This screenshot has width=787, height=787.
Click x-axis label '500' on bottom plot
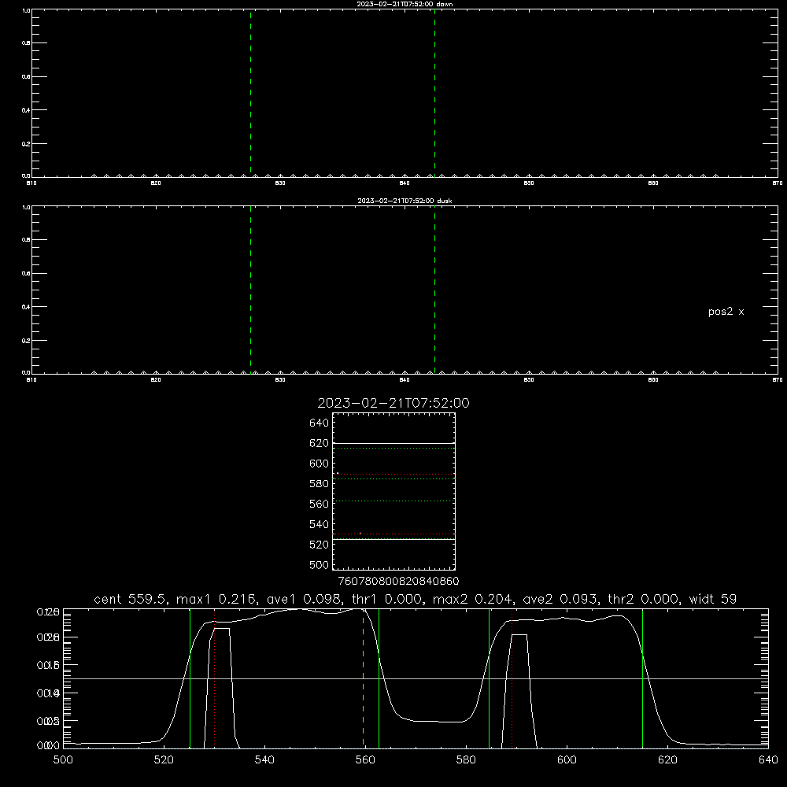(x=63, y=760)
